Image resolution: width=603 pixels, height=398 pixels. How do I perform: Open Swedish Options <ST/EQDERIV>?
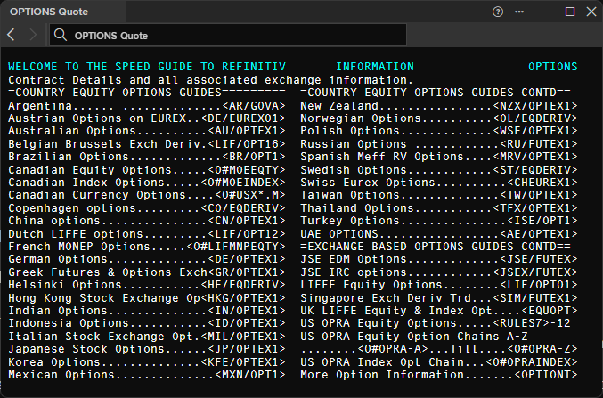pyautogui.click(x=535, y=170)
